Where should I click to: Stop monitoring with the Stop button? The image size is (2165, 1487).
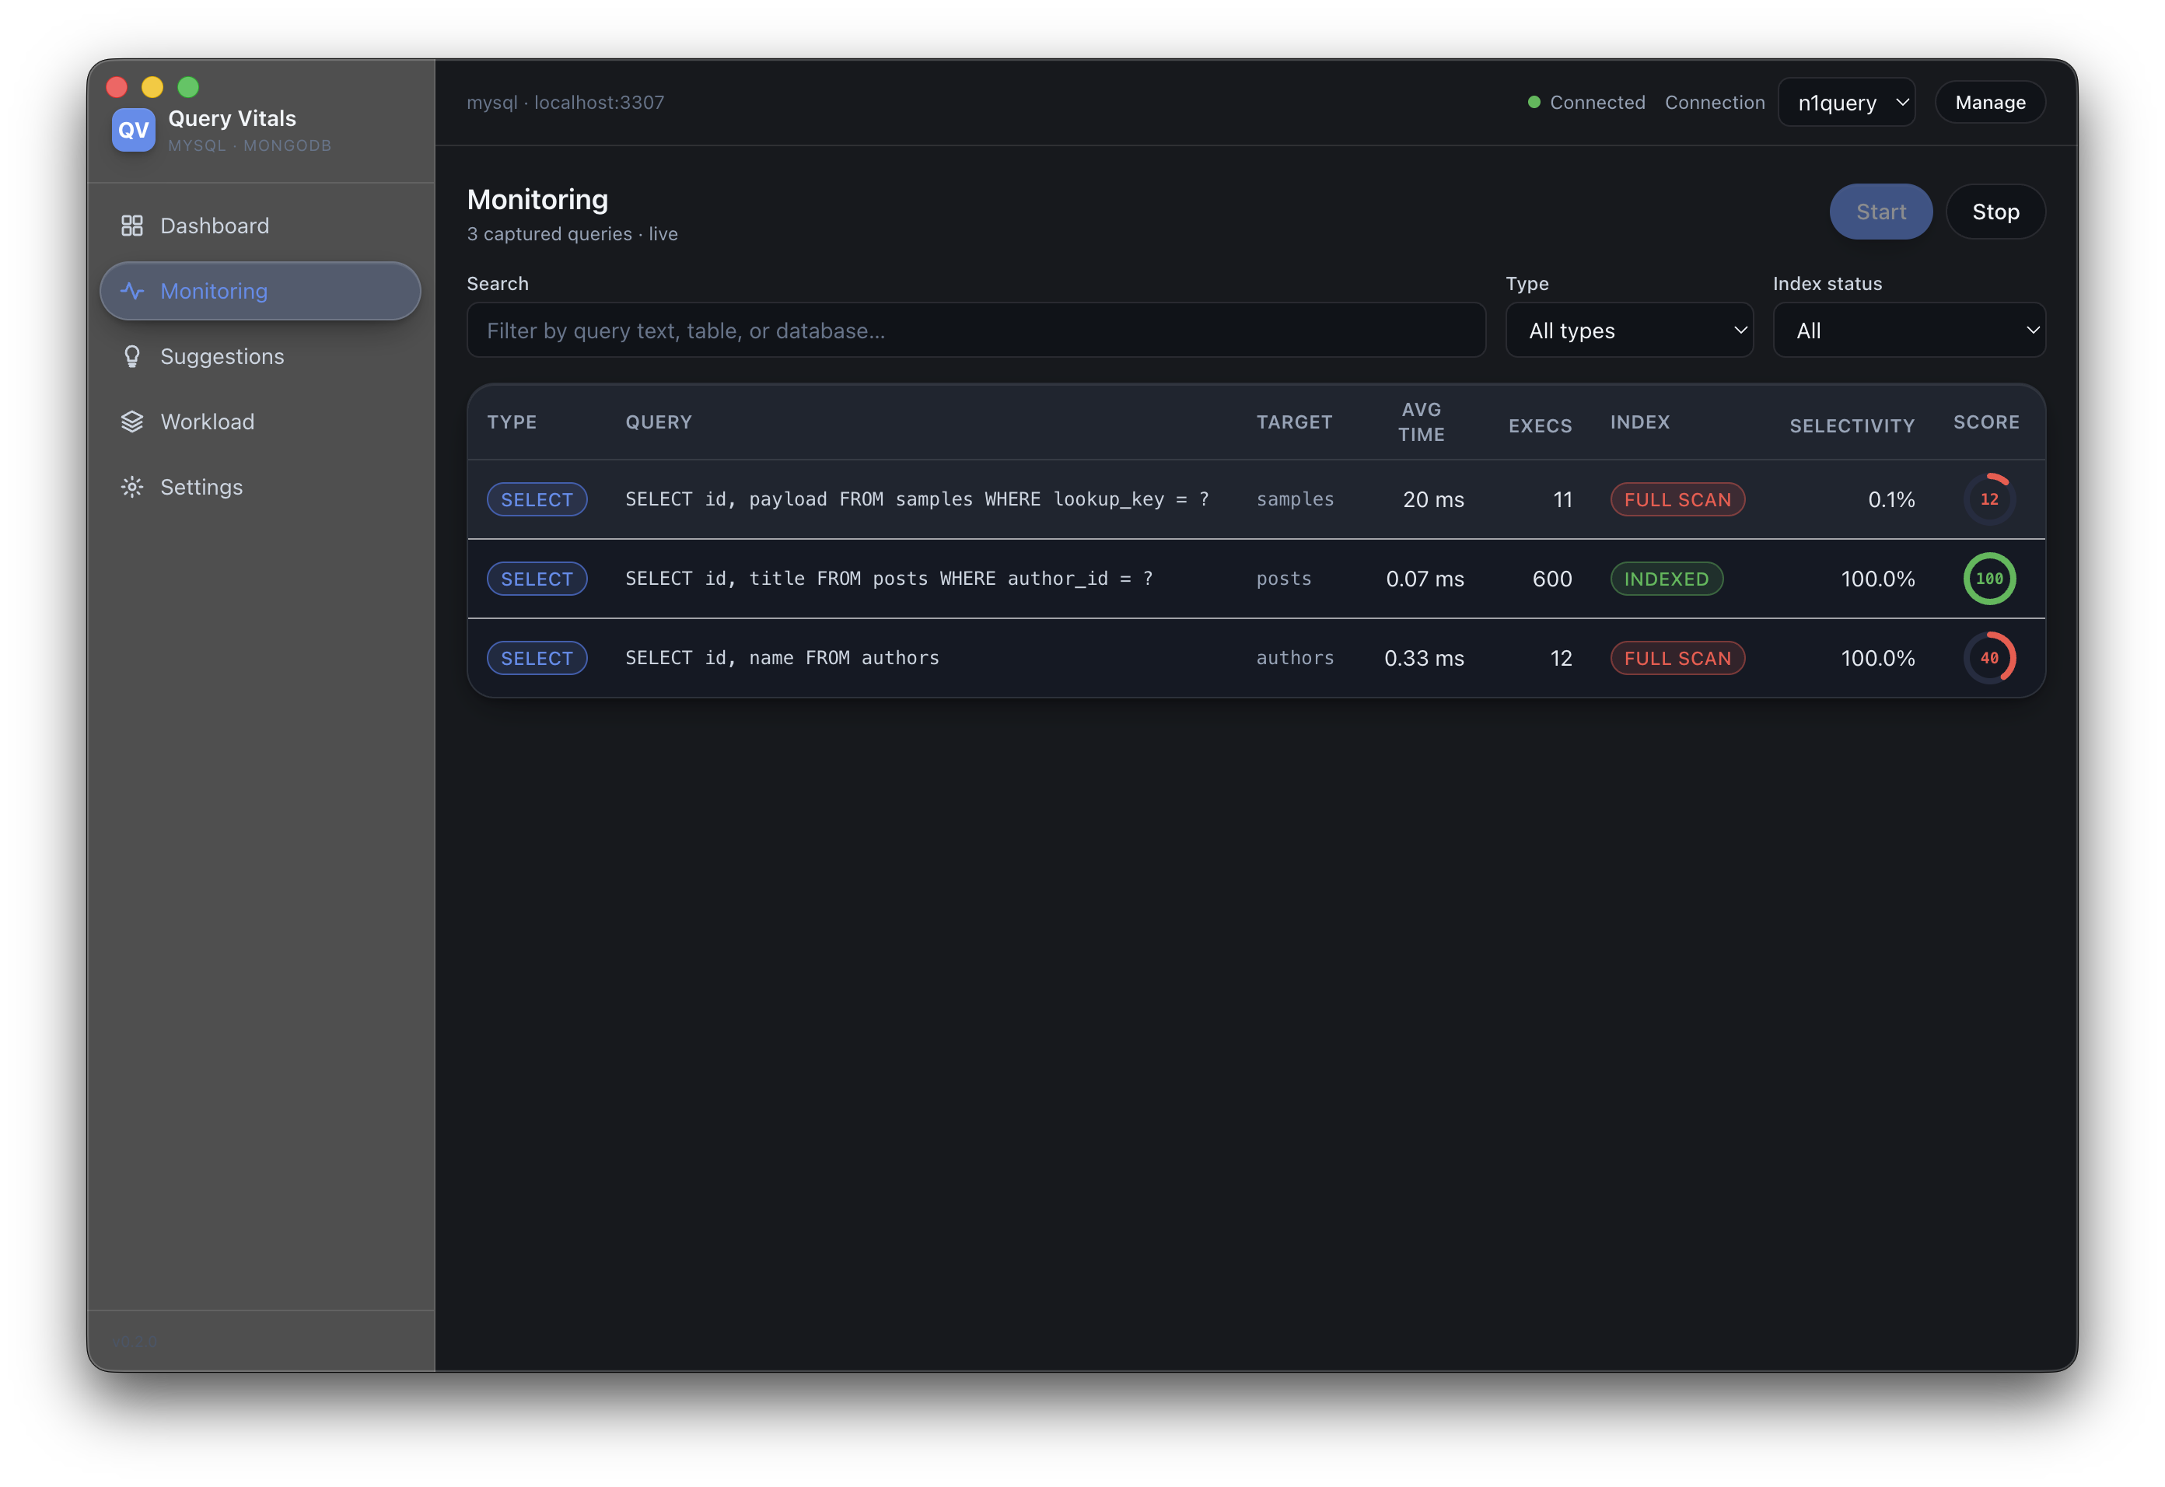tap(1995, 212)
